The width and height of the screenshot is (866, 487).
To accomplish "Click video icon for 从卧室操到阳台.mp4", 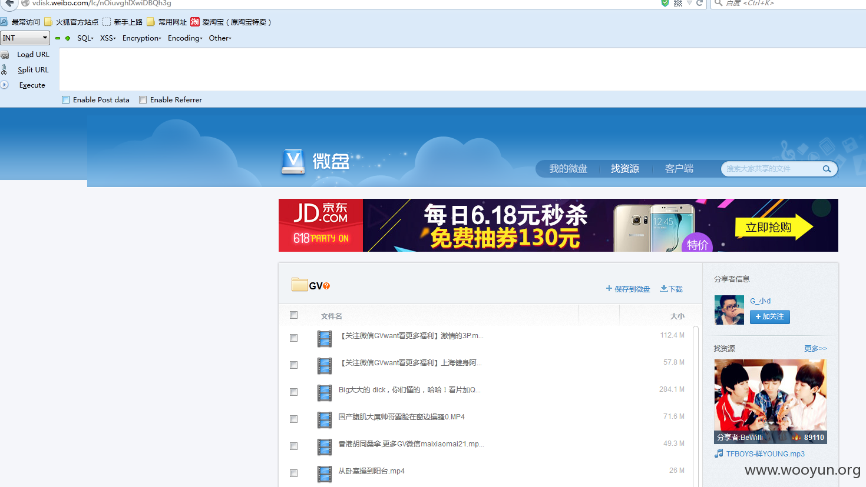I will (325, 474).
